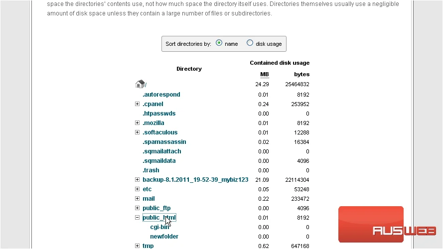Click the Sort directories by label
The height and width of the screenshot is (249, 443).
[x=188, y=44]
